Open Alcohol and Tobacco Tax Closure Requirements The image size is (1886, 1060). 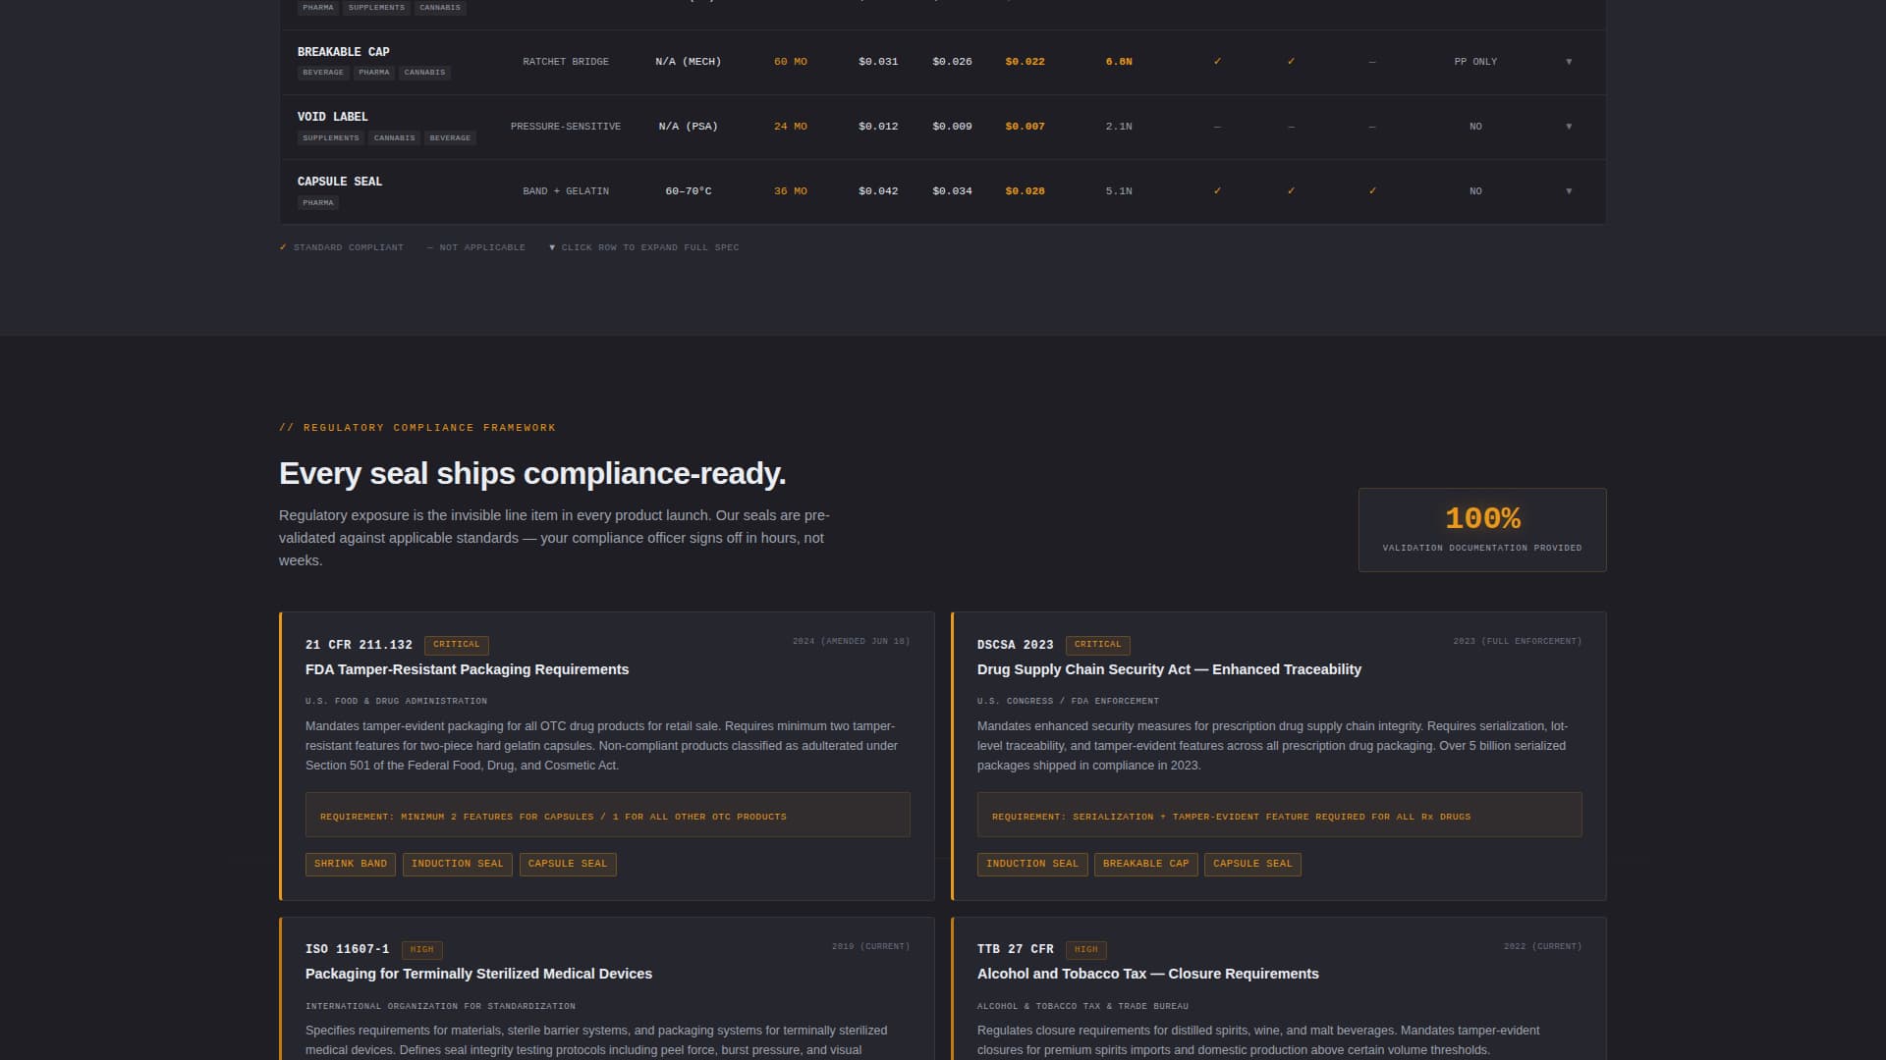click(1148, 974)
